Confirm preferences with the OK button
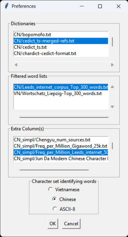Image resolution: width=128 pixels, height=237 pixels. coord(53,224)
